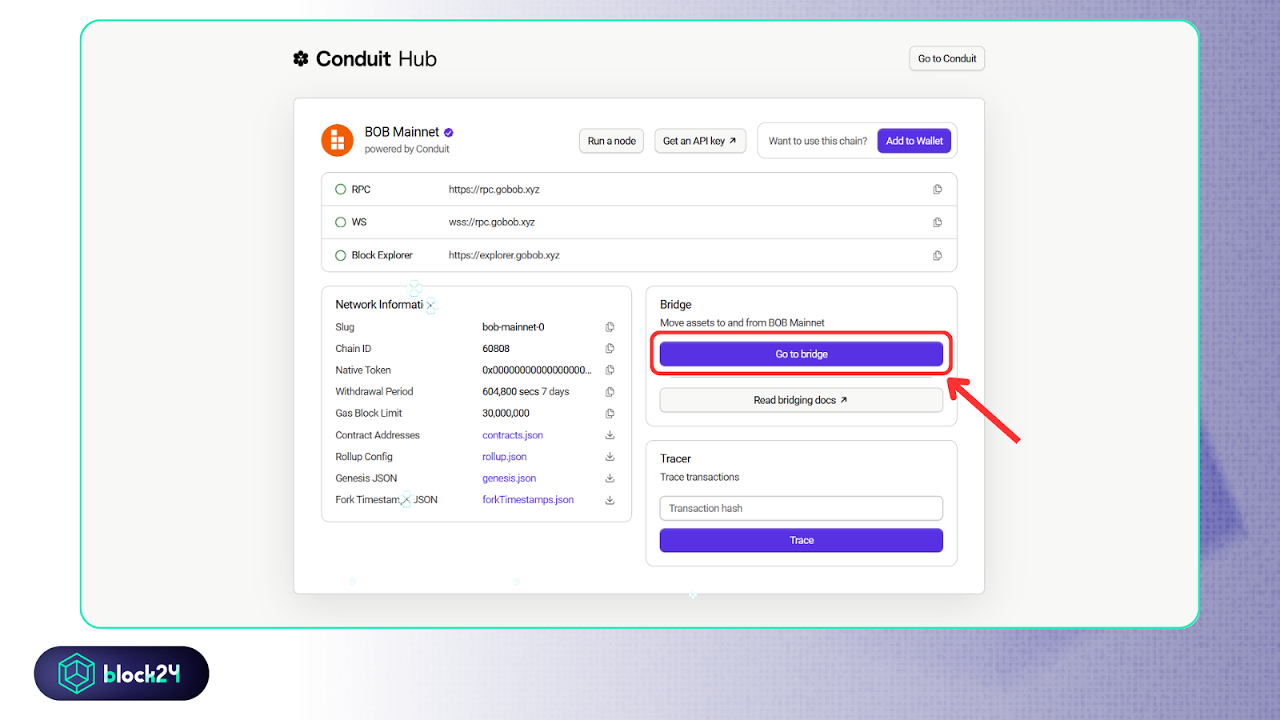Click the WS status indicator circle
This screenshot has width=1280, height=720.
click(x=341, y=222)
